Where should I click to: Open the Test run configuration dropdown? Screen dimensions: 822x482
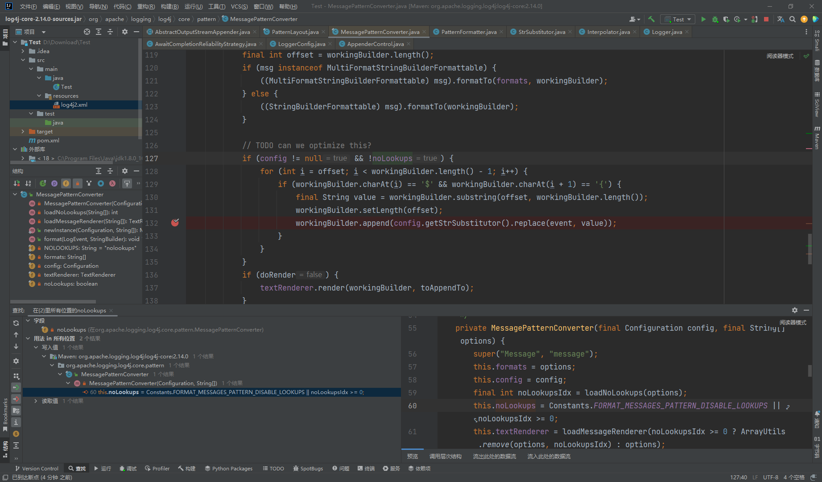[677, 19]
